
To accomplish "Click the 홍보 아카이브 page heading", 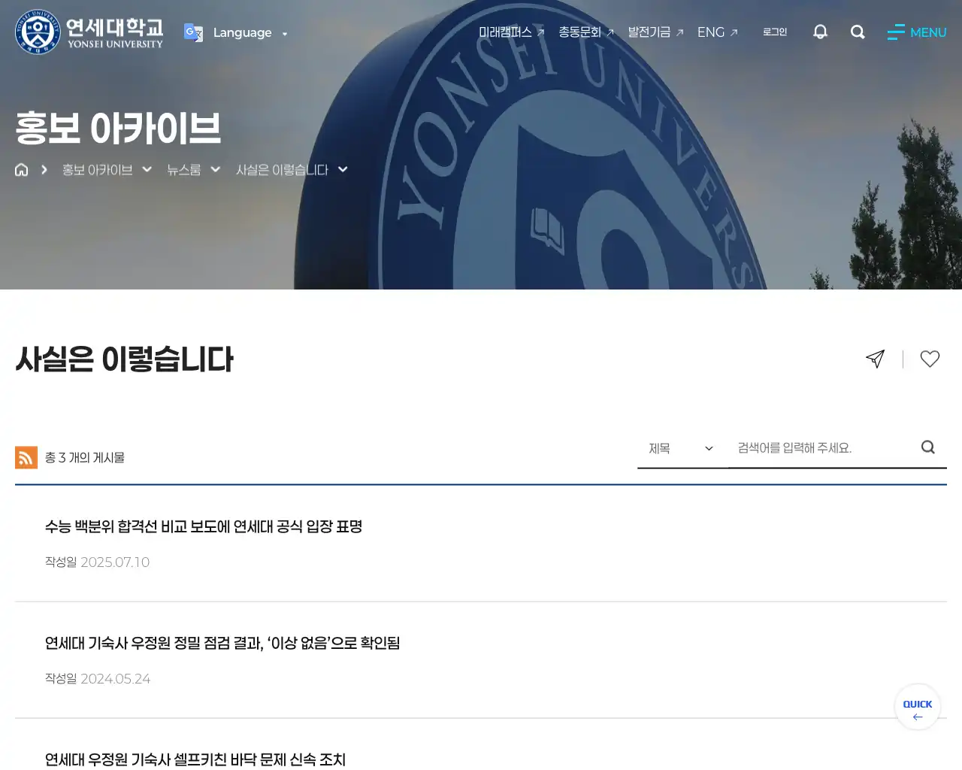I will 118,128.
